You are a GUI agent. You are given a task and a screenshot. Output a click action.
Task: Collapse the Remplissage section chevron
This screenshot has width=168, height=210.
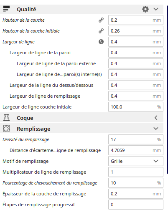(156, 129)
